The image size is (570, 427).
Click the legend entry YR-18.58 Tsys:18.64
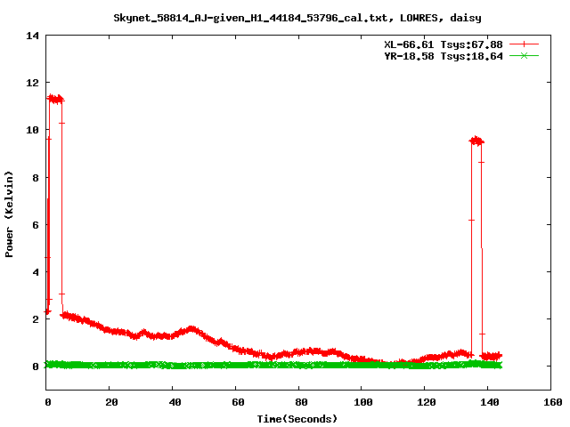[444, 56]
